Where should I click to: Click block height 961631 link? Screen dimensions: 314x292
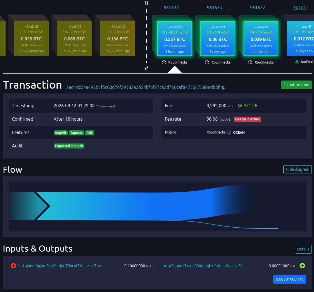click(x=301, y=8)
